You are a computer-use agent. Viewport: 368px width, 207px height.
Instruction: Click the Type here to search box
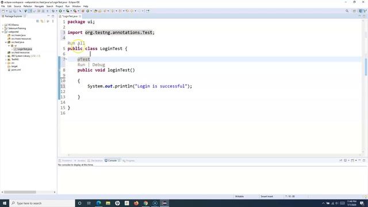(42, 203)
